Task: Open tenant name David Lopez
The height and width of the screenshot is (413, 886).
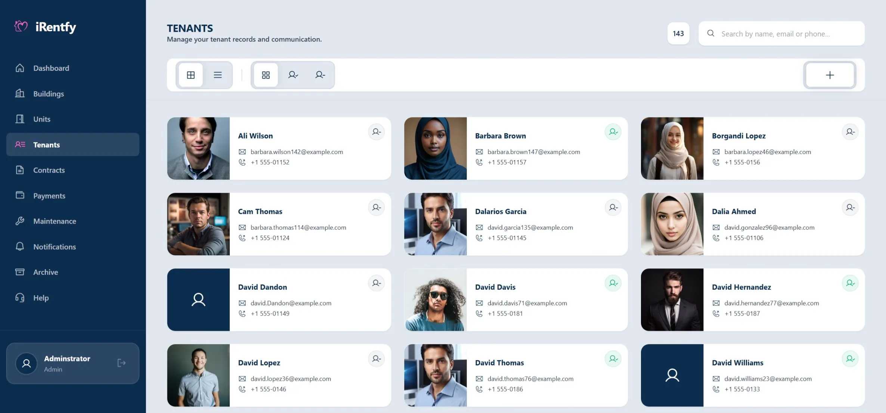Action: click(259, 363)
